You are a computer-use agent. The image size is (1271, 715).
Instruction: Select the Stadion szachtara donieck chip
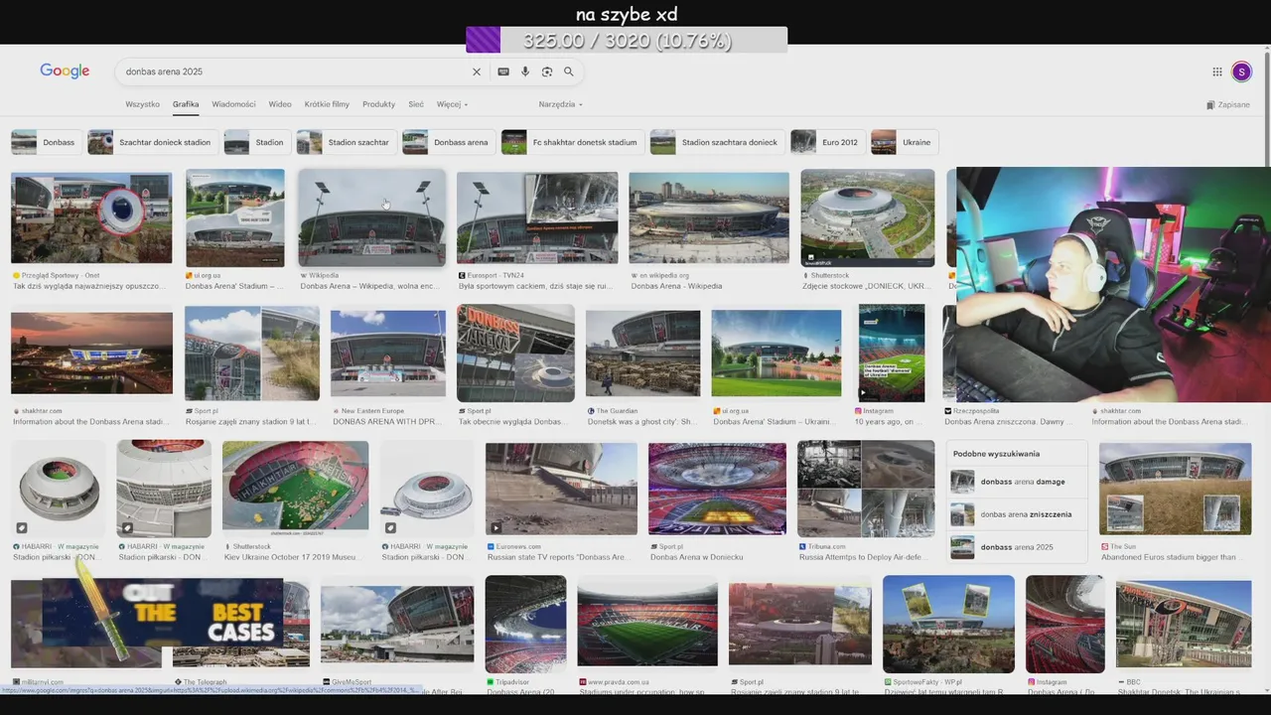(x=716, y=142)
